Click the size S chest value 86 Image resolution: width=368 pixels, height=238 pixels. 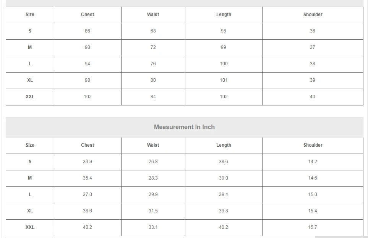point(88,31)
